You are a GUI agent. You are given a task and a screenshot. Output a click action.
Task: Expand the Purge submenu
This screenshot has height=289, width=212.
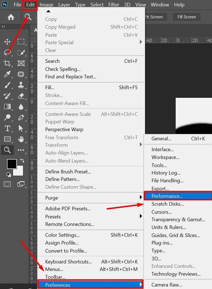click(x=91, y=198)
